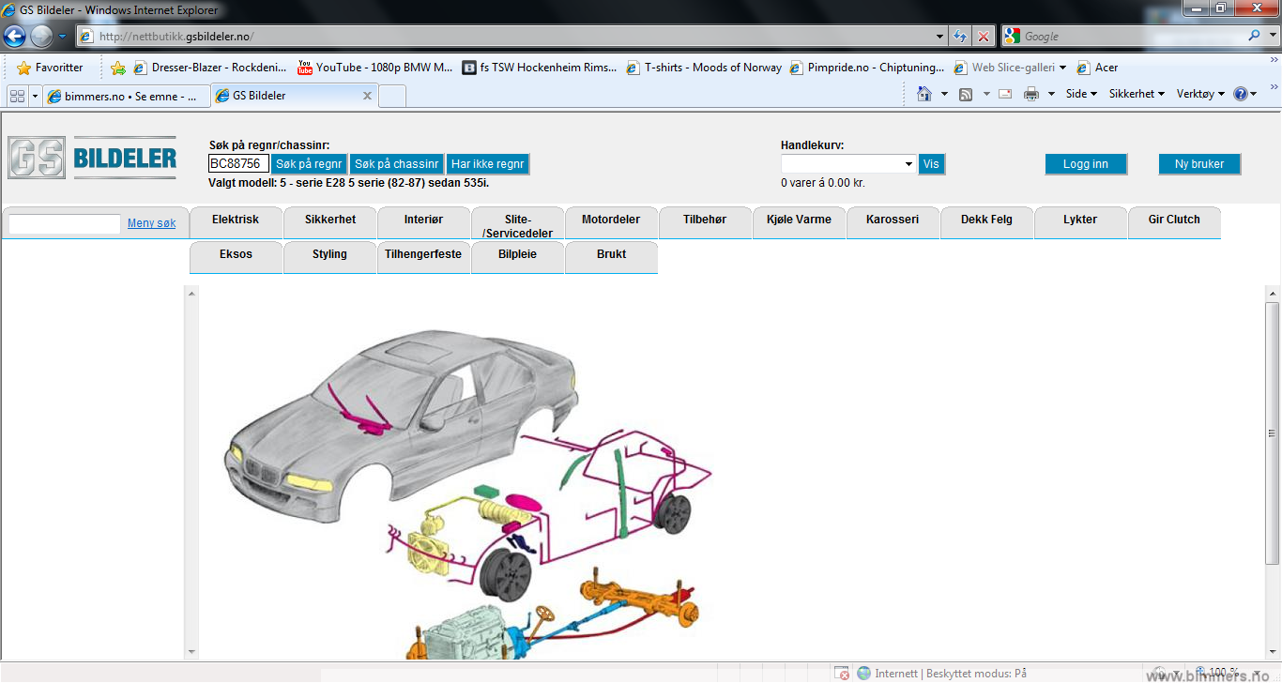Open Acer favorite link
Viewport: 1282px width, 683px height.
1098,68
